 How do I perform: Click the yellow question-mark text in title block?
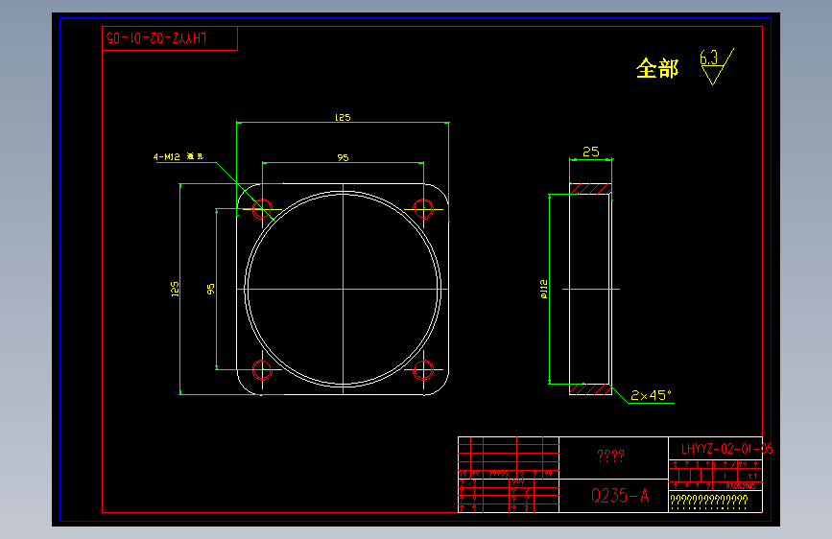(709, 501)
